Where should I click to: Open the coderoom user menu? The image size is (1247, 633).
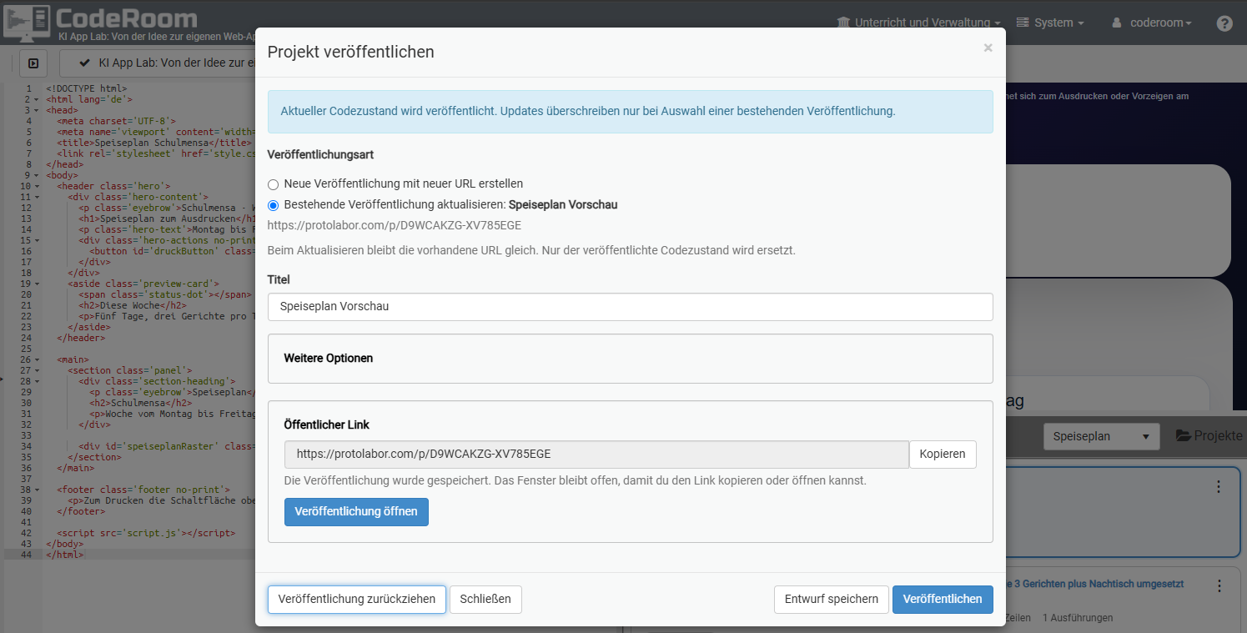click(1152, 23)
